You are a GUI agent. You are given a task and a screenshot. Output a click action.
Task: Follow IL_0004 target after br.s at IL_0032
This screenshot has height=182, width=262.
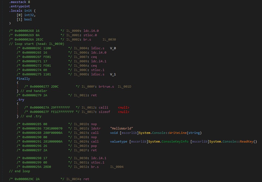click(117, 167)
